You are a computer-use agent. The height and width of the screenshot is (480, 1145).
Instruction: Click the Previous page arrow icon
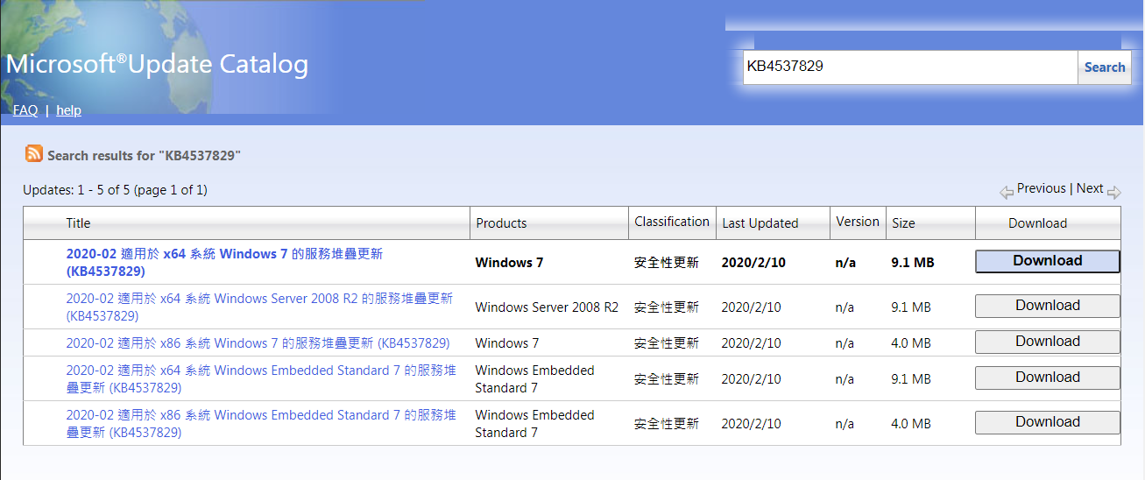click(x=1007, y=192)
